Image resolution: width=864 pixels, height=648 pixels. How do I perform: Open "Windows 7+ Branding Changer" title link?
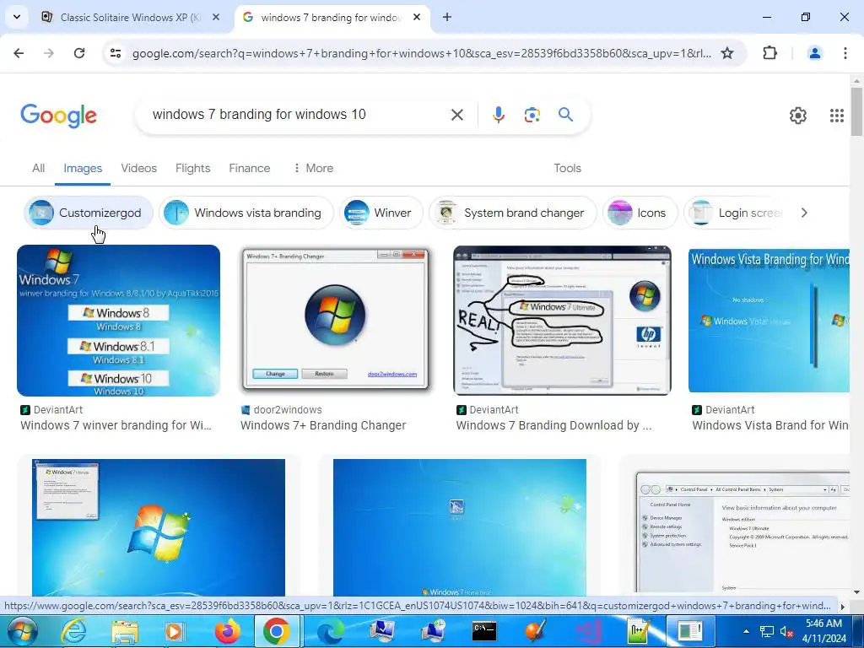[x=323, y=425]
